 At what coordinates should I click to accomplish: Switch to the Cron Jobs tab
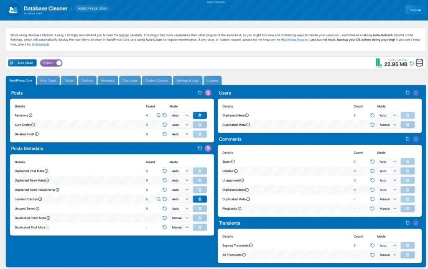tap(130, 81)
